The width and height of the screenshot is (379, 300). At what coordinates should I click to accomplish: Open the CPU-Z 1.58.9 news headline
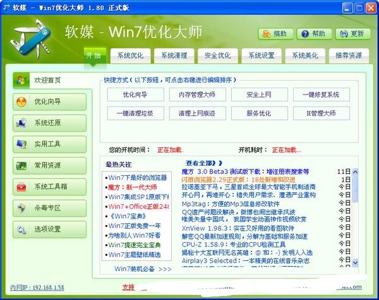click(x=234, y=245)
